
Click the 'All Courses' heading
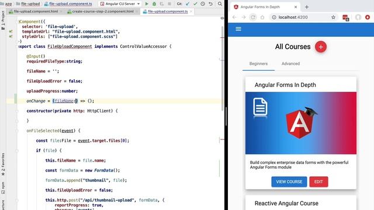coord(293,47)
